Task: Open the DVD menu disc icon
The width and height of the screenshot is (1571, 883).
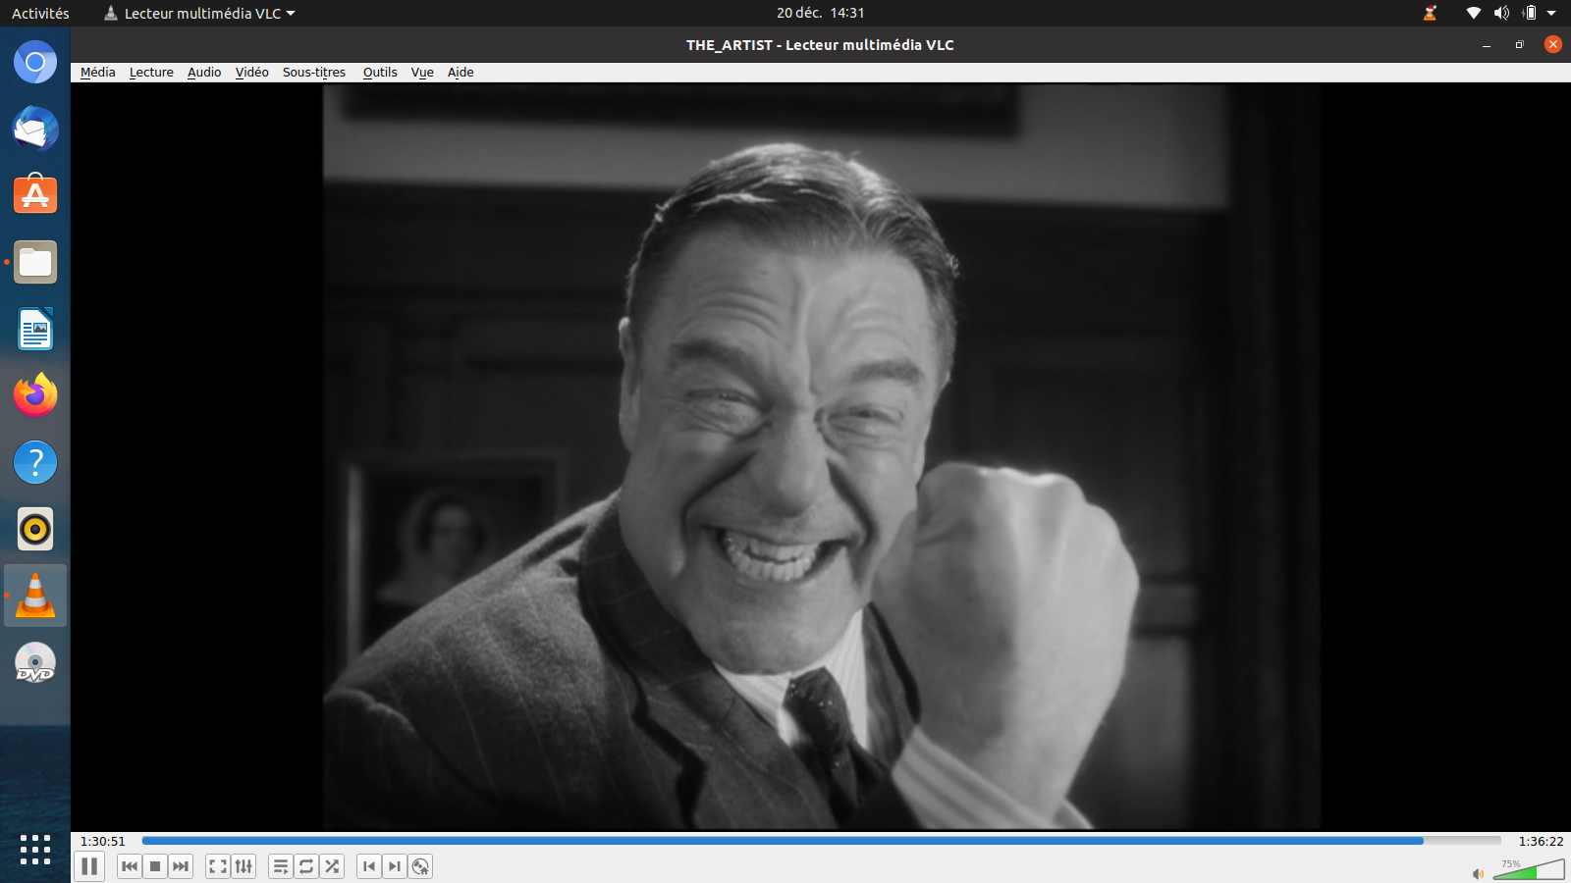Action: coord(420,866)
